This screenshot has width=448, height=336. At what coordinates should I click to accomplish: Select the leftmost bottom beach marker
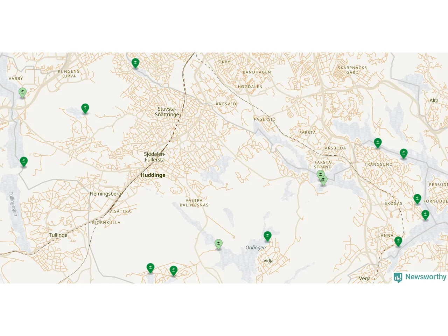coord(150,268)
